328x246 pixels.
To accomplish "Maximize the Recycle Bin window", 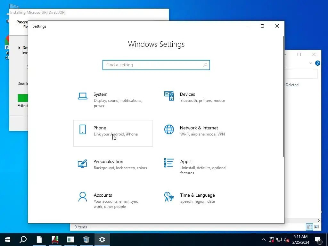I will [299, 54].
